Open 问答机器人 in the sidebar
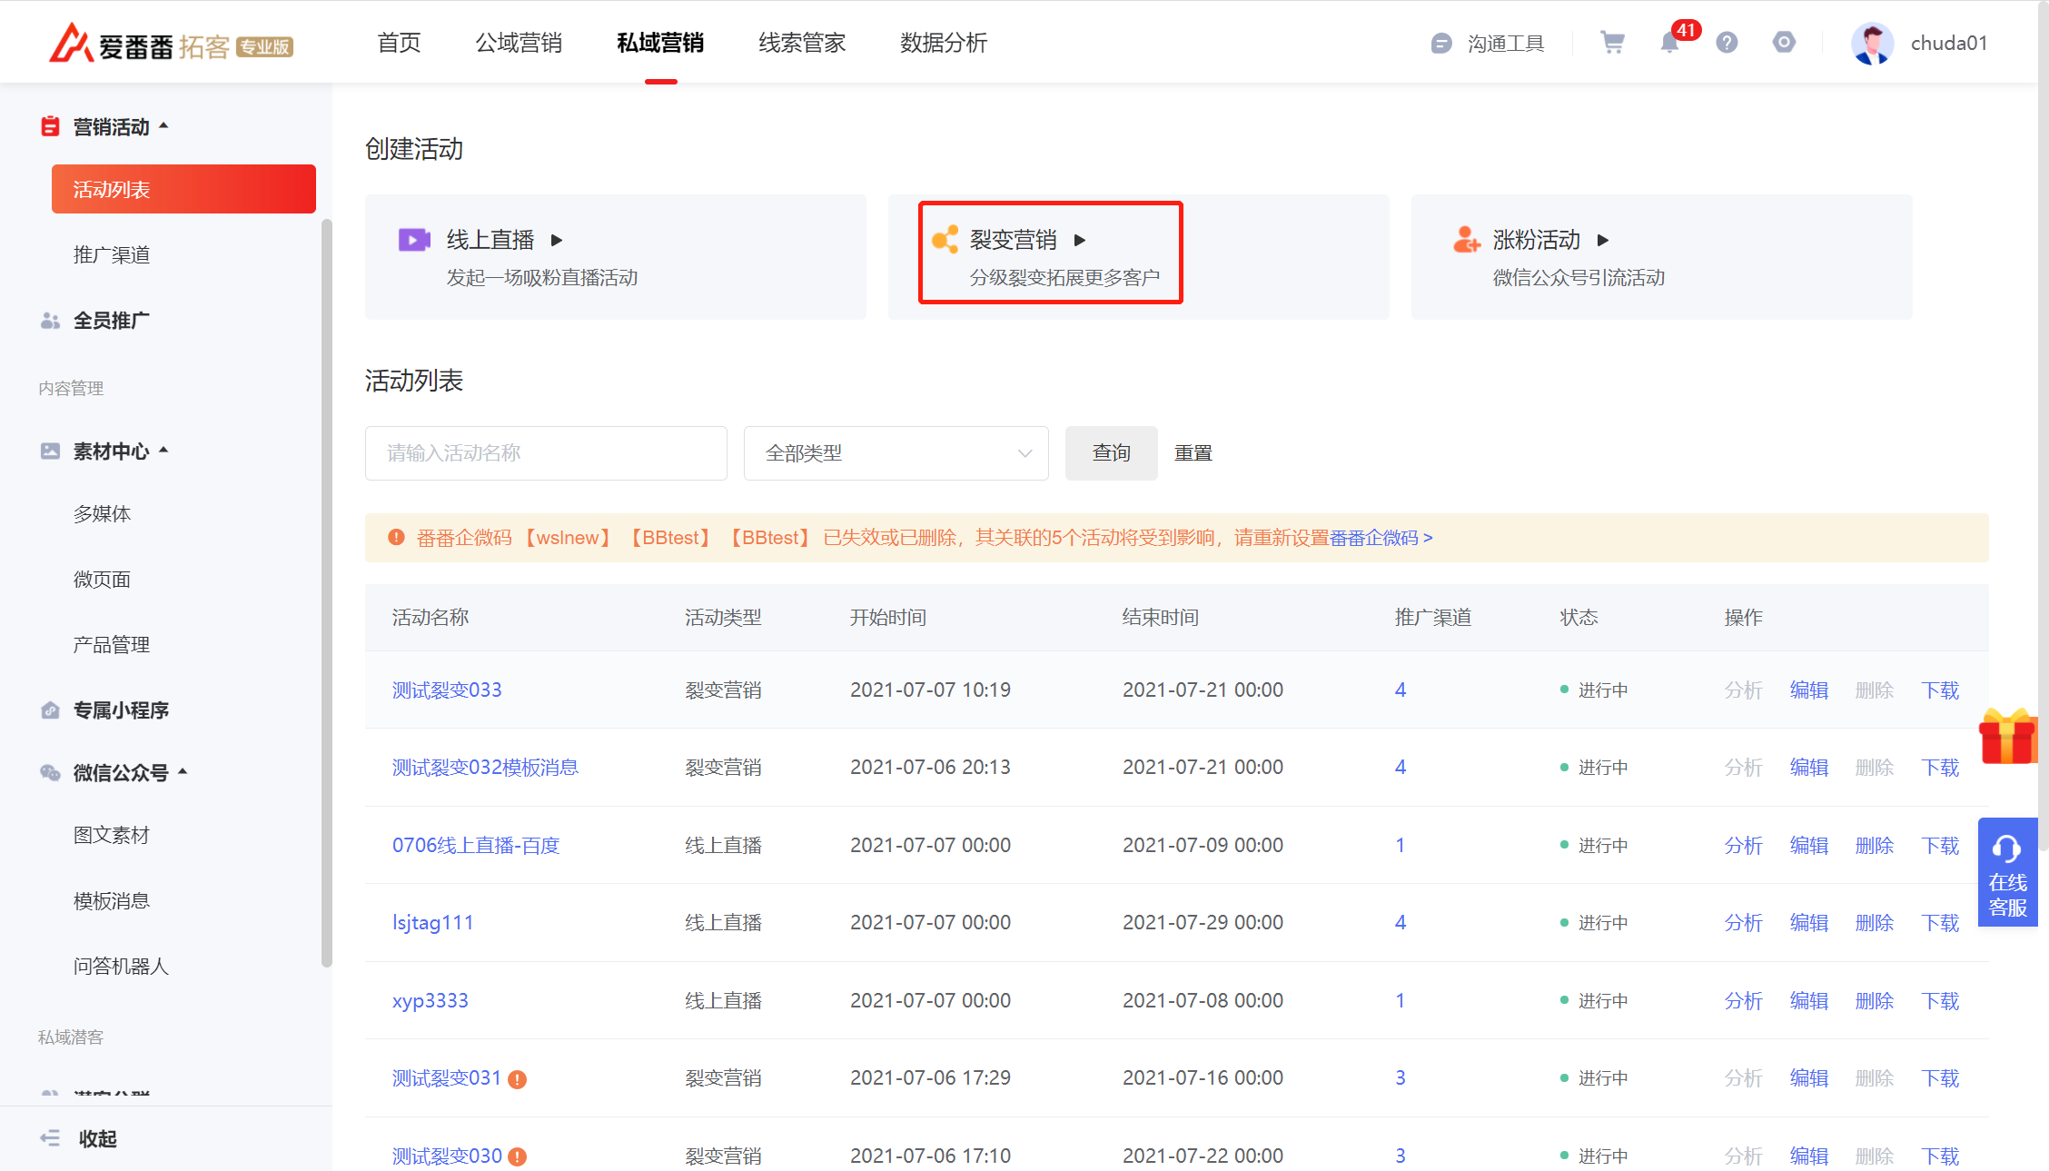 pyautogui.click(x=122, y=967)
